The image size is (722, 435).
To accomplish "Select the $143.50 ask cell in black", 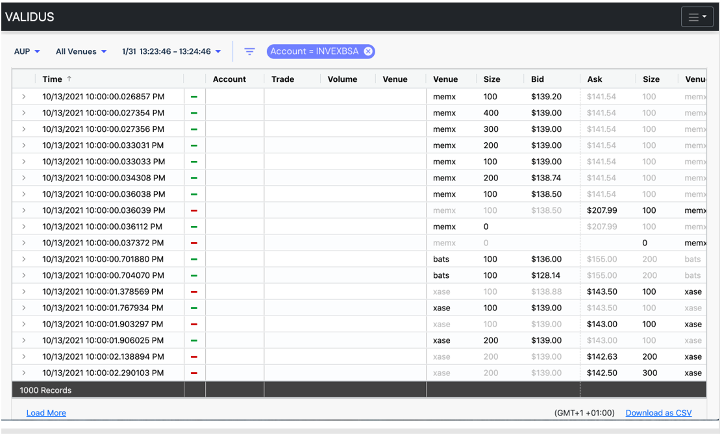I will click(602, 292).
